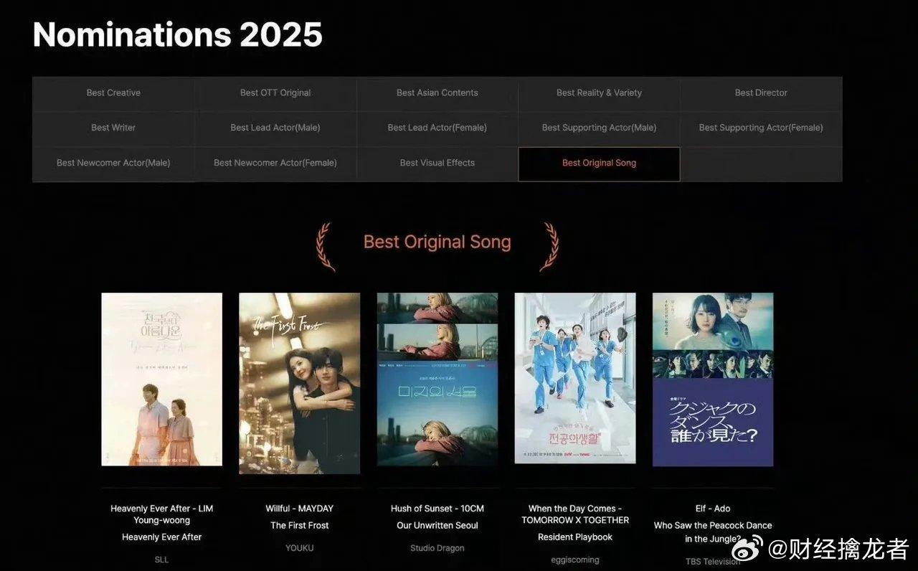Open Best Reality & Variety tab
This screenshot has width=918, height=571.
[599, 93]
